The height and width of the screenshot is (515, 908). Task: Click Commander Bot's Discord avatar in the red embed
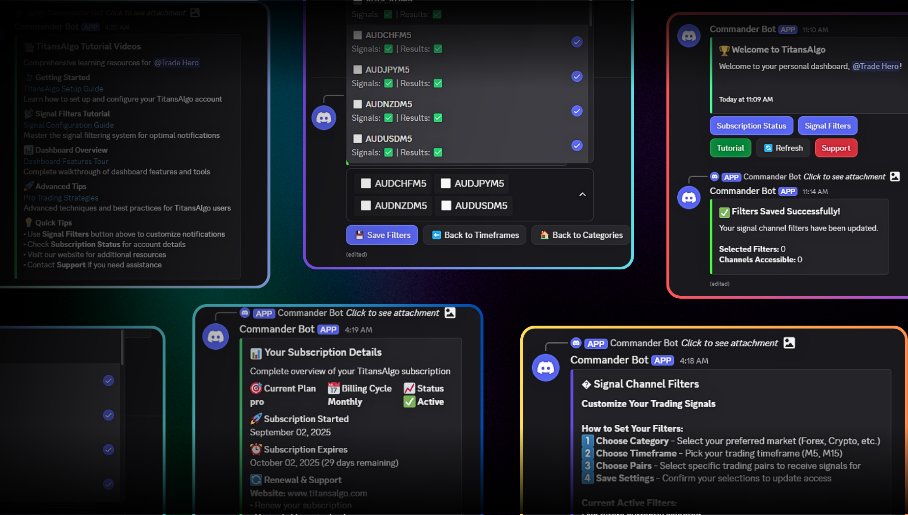(x=689, y=35)
